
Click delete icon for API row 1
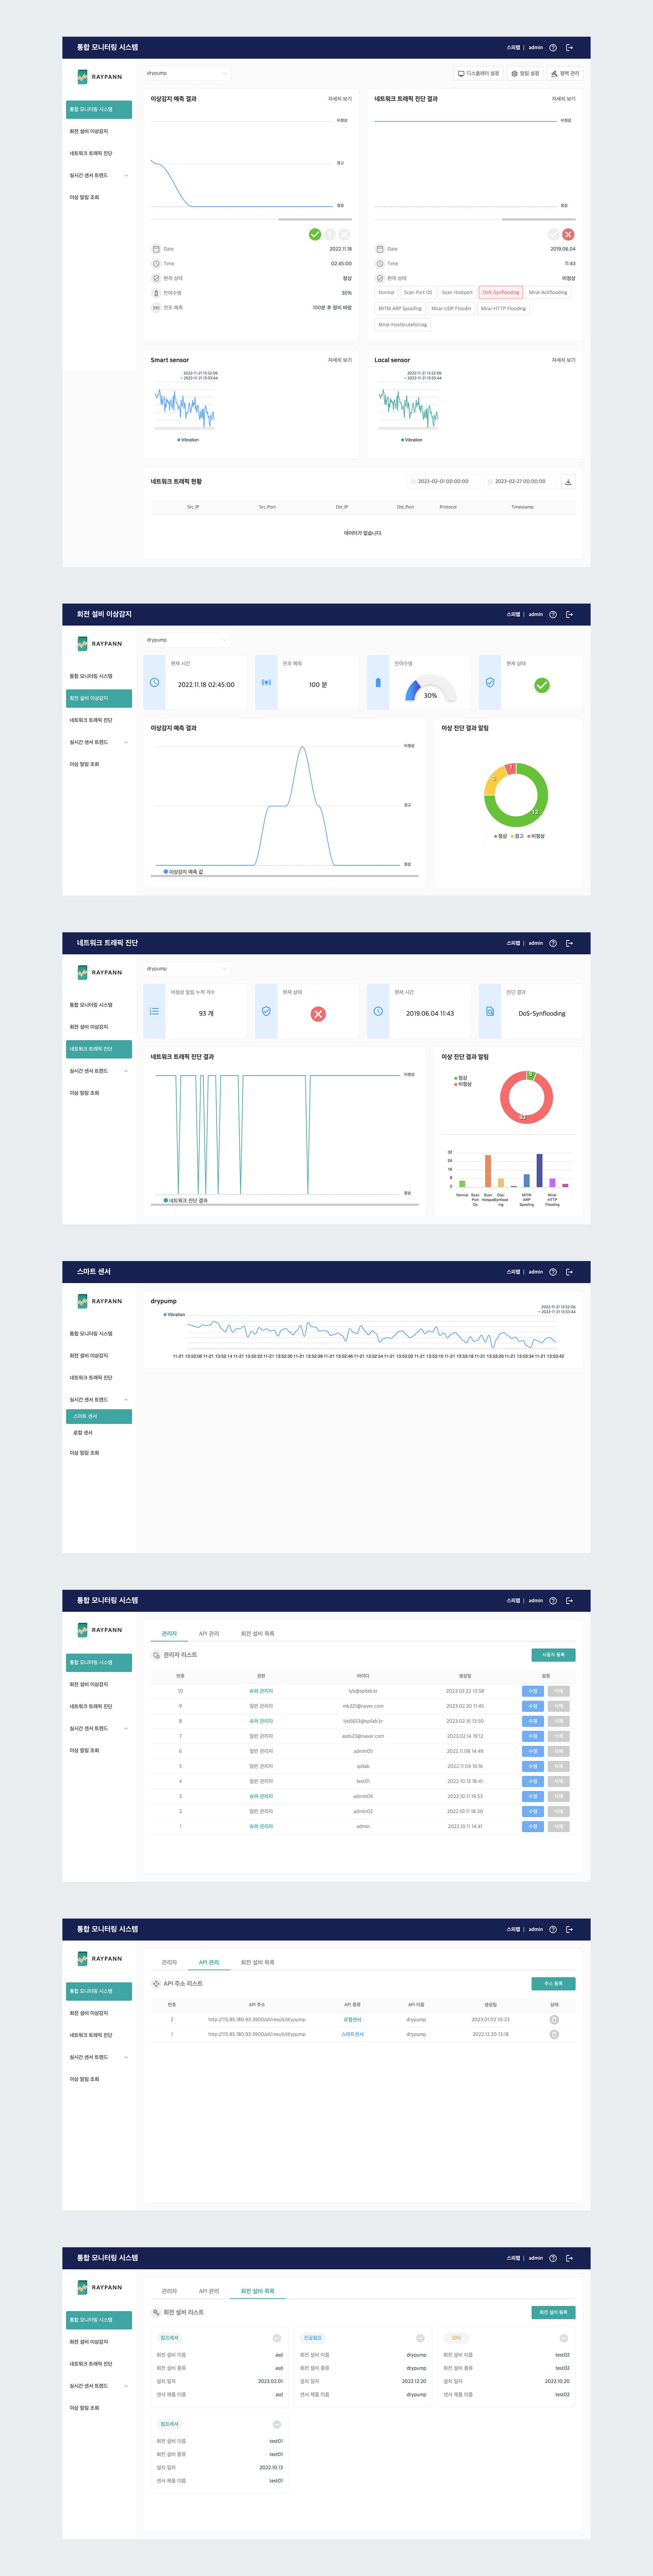(x=554, y=2034)
